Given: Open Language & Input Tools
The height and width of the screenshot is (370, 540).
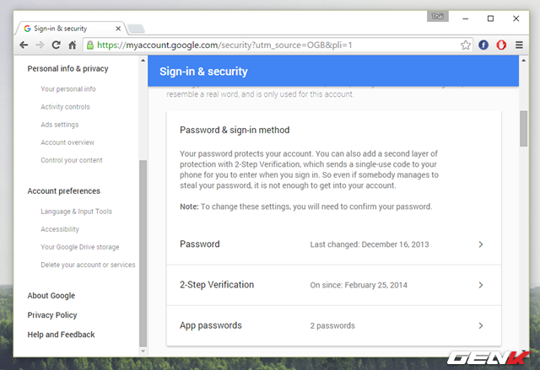Looking at the screenshot, I should [76, 212].
